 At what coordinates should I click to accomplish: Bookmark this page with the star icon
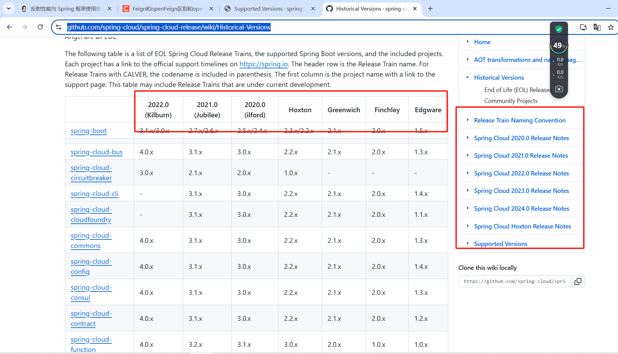click(611, 27)
